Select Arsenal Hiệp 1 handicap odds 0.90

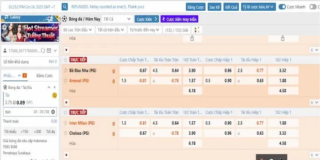219,80
